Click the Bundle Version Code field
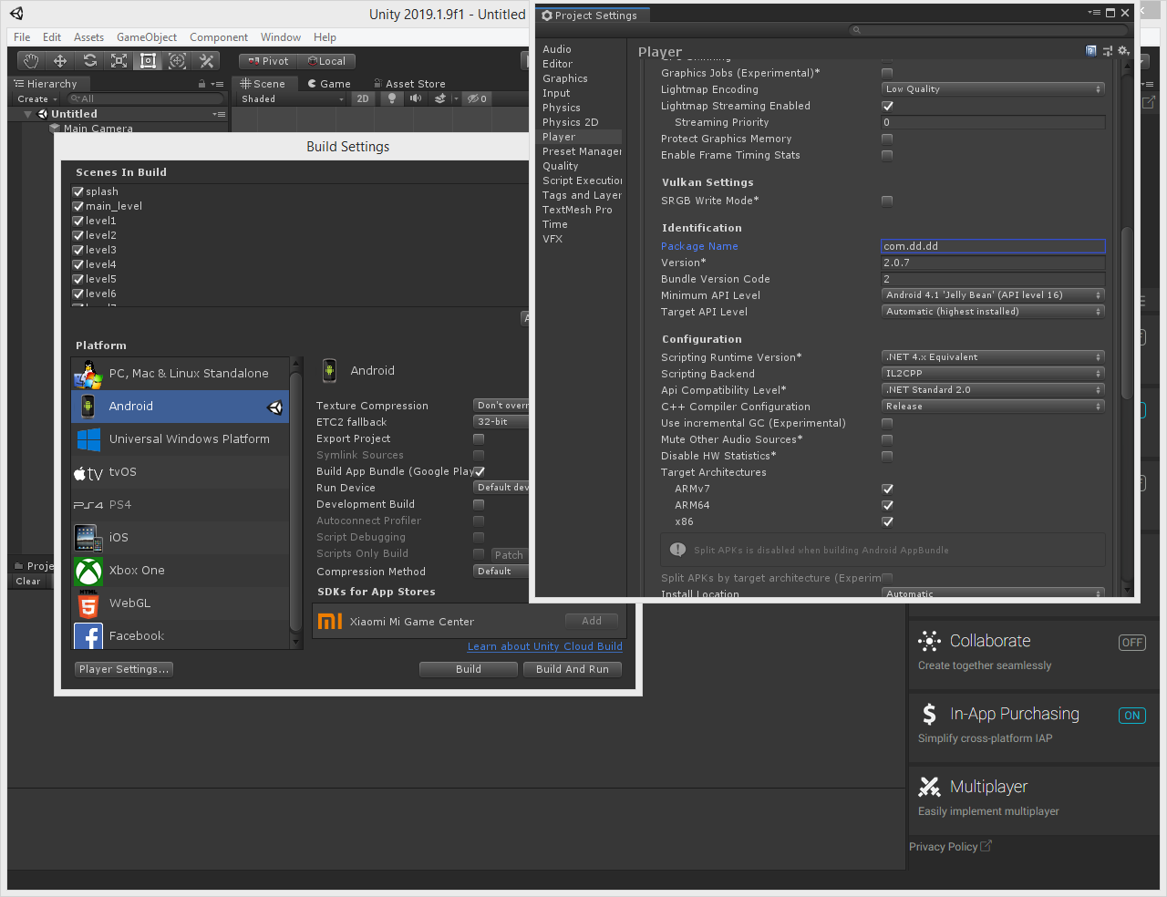The image size is (1167, 897). click(x=993, y=279)
